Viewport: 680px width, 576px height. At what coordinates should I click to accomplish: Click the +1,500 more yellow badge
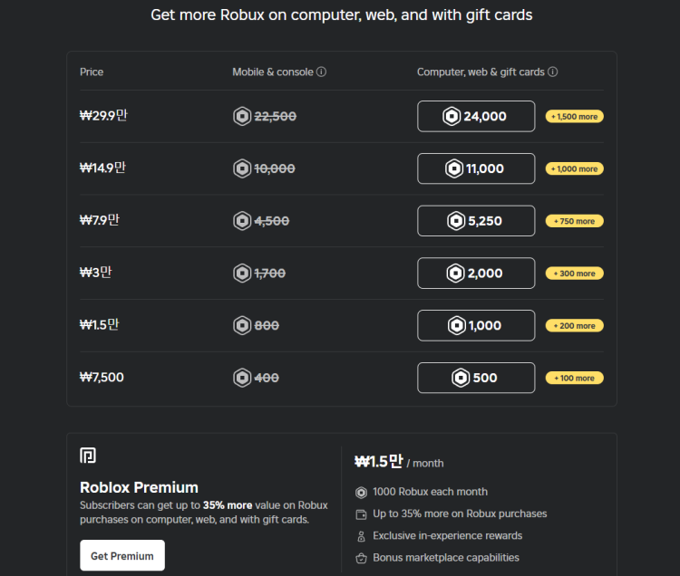tap(575, 117)
